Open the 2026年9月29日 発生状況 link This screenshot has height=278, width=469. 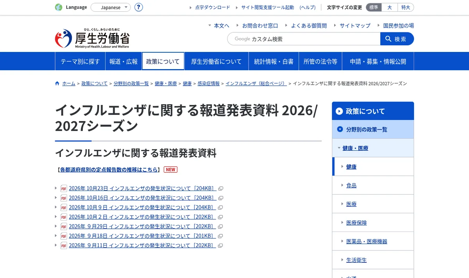142,226
